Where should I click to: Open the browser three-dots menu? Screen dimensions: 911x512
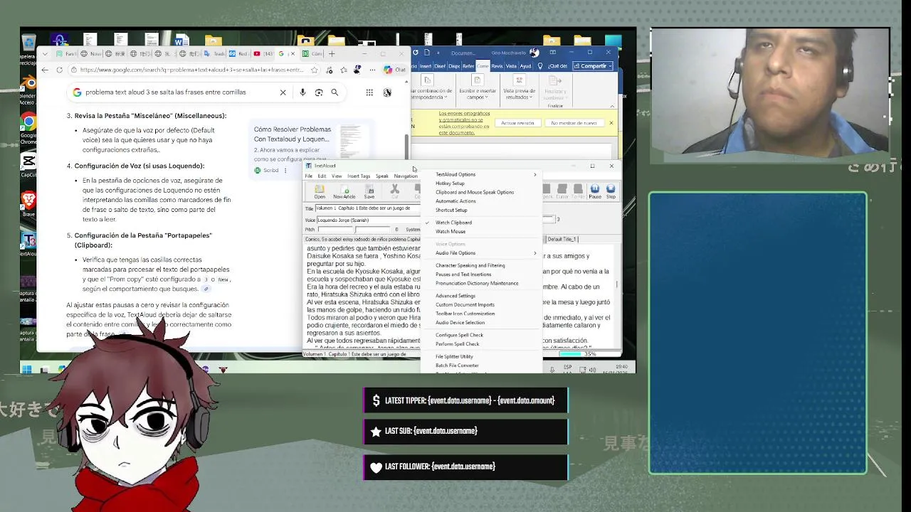pos(372,70)
